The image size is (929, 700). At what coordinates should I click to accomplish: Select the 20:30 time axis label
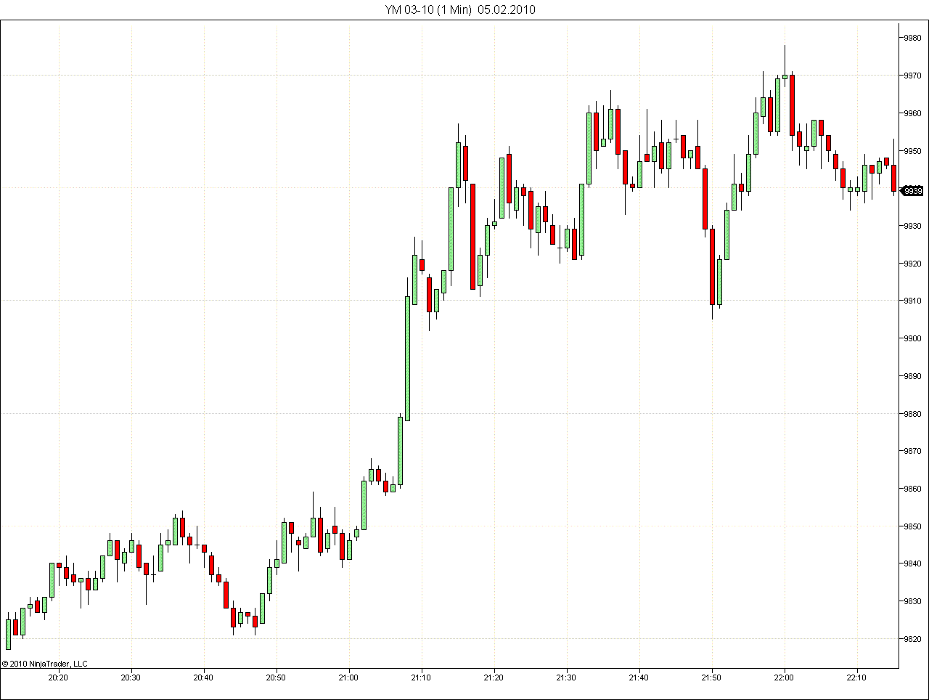[x=131, y=677]
